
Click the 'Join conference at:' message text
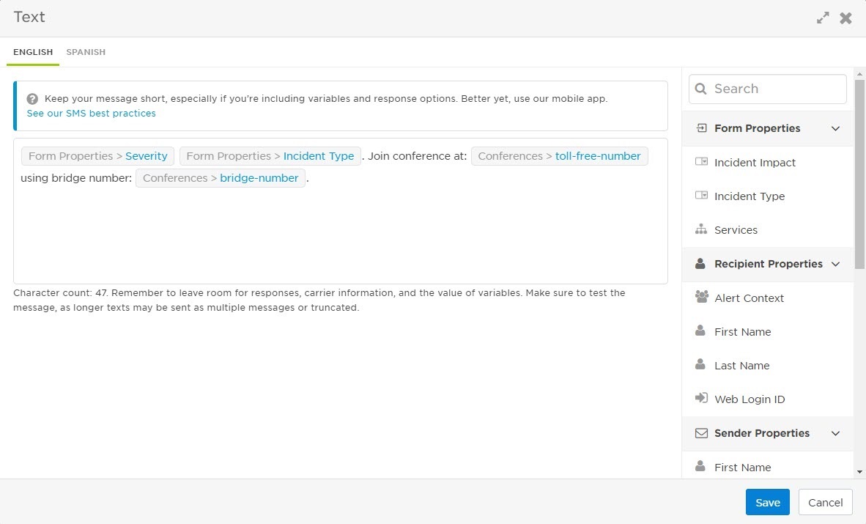coord(418,156)
